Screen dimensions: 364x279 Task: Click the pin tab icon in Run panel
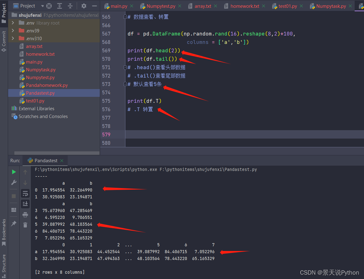click(x=14, y=223)
